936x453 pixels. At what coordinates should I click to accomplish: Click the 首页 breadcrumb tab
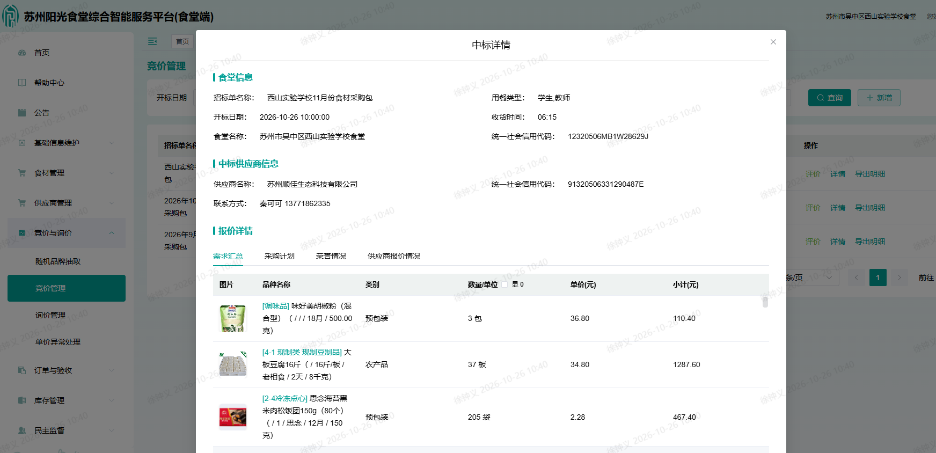[x=182, y=41]
